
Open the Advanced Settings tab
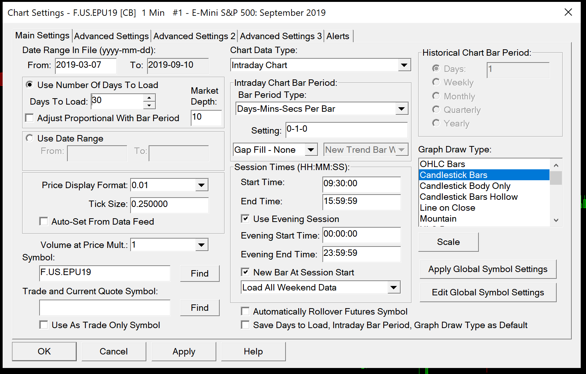111,36
